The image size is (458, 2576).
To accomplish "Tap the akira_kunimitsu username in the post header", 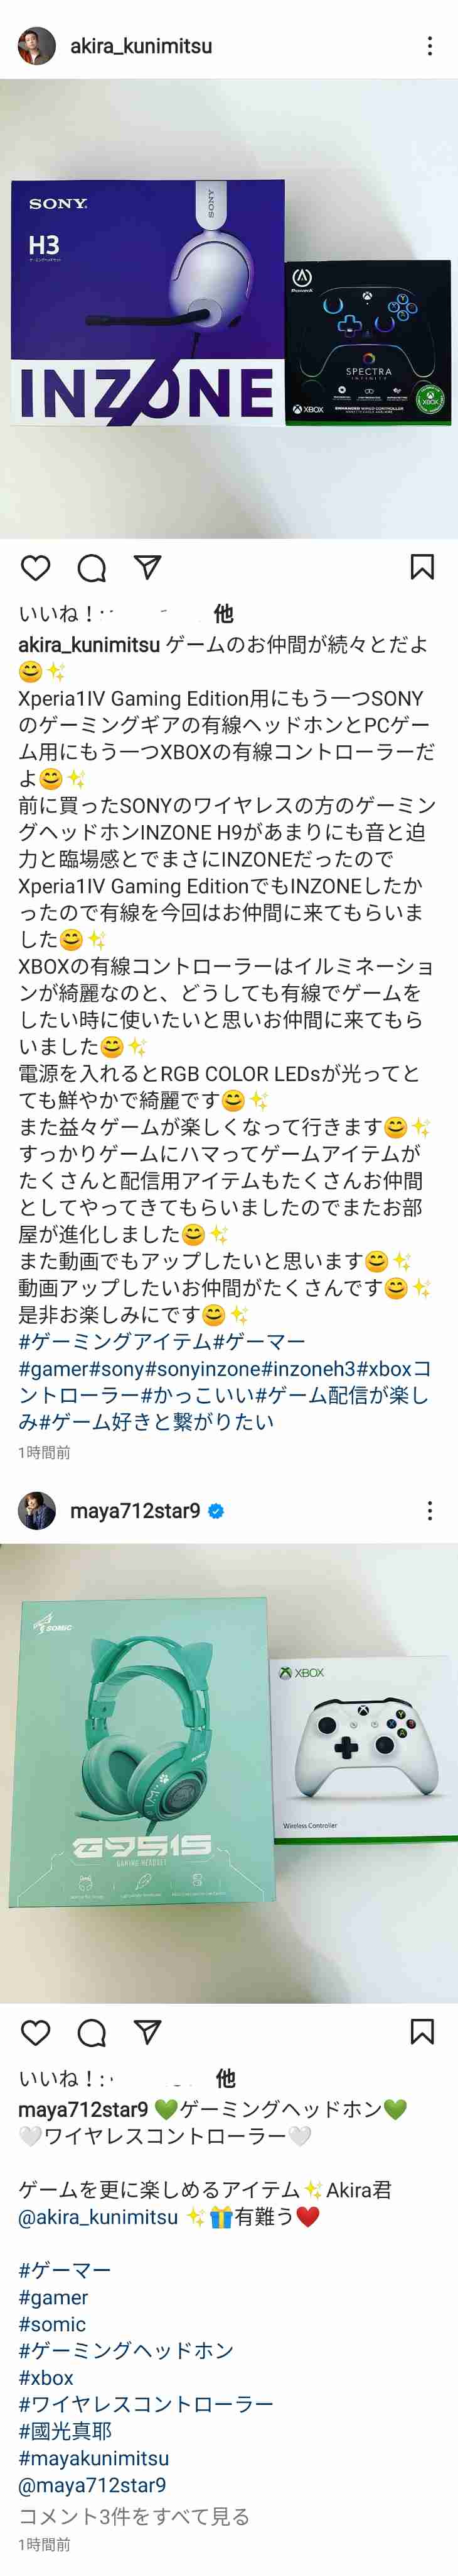I will 141,46.
